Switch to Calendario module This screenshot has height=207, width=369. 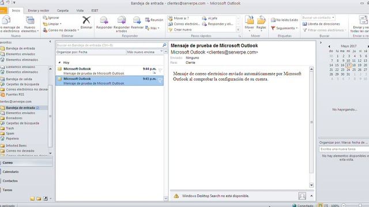(26, 171)
